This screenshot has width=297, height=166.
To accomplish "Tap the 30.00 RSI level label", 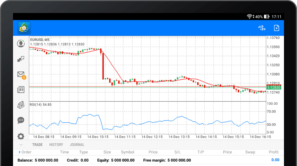I will 271,125.
